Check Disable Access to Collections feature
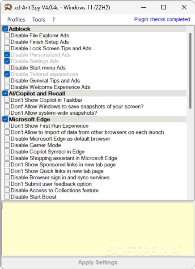195x269 pixels. [x=7, y=191]
